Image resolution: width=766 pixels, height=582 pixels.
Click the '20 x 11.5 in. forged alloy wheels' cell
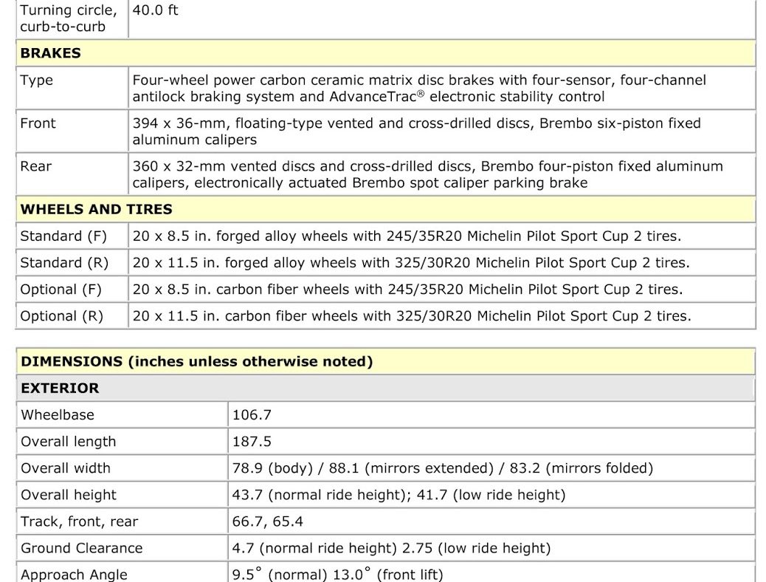[x=442, y=263]
